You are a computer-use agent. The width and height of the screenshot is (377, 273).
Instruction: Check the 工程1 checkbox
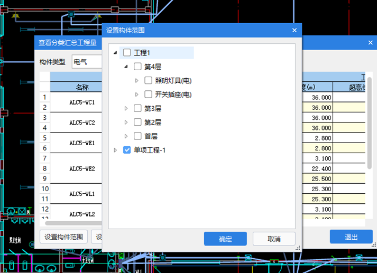[127, 53]
